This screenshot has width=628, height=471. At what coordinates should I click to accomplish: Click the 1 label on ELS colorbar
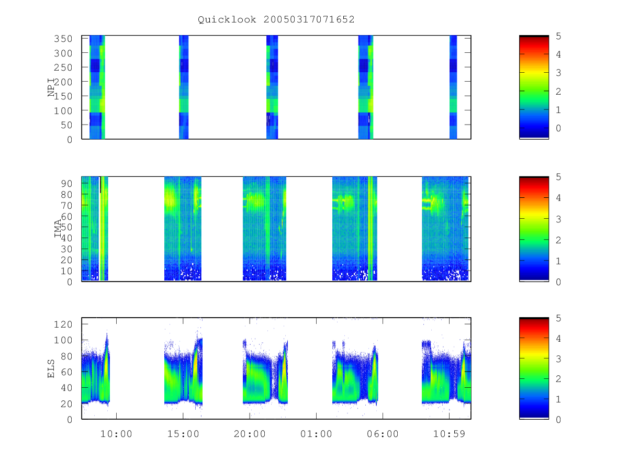point(558,399)
